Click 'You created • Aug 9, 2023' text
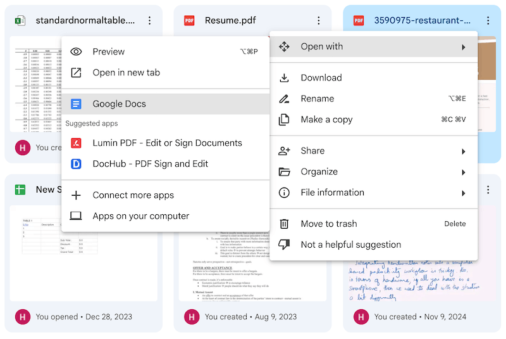Screen dimensions: 506x339 pos(250,317)
